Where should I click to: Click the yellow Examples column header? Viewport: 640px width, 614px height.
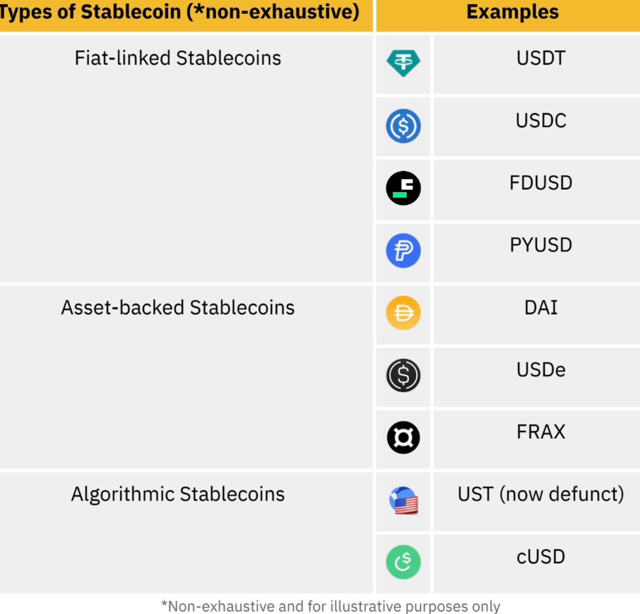pyautogui.click(x=512, y=12)
